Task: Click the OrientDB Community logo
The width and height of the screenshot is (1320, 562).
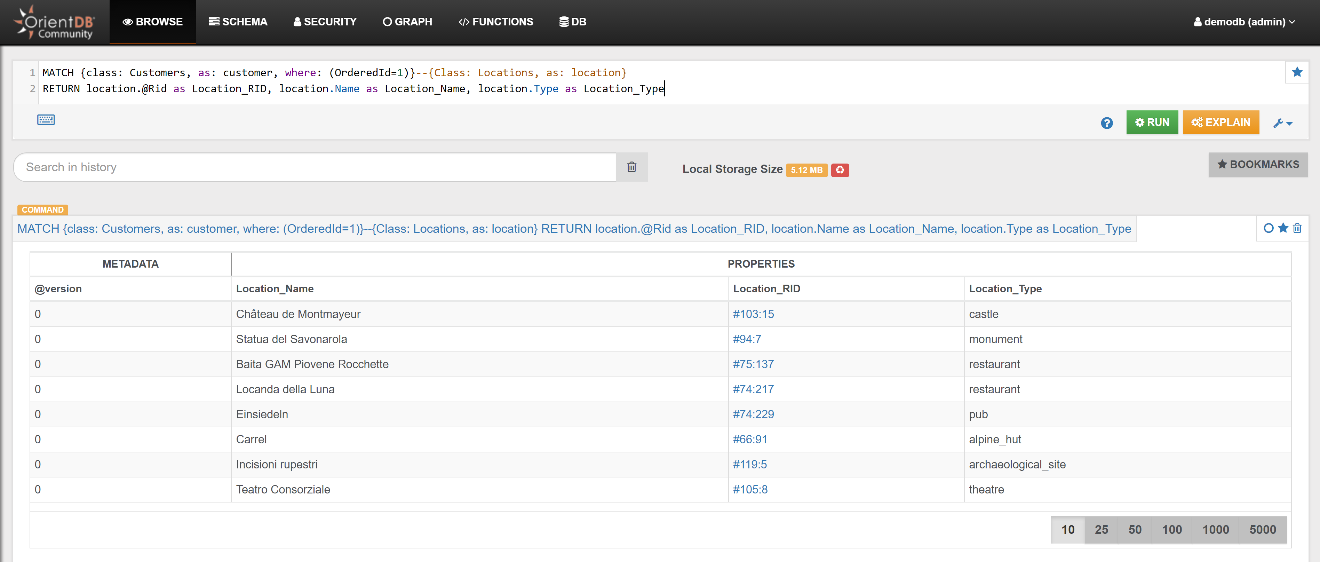Action: (54, 22)
